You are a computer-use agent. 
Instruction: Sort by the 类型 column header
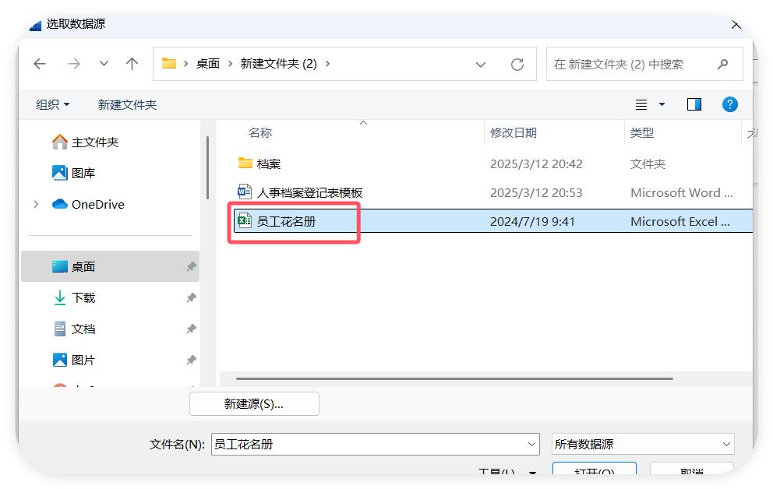pos(642,132)
